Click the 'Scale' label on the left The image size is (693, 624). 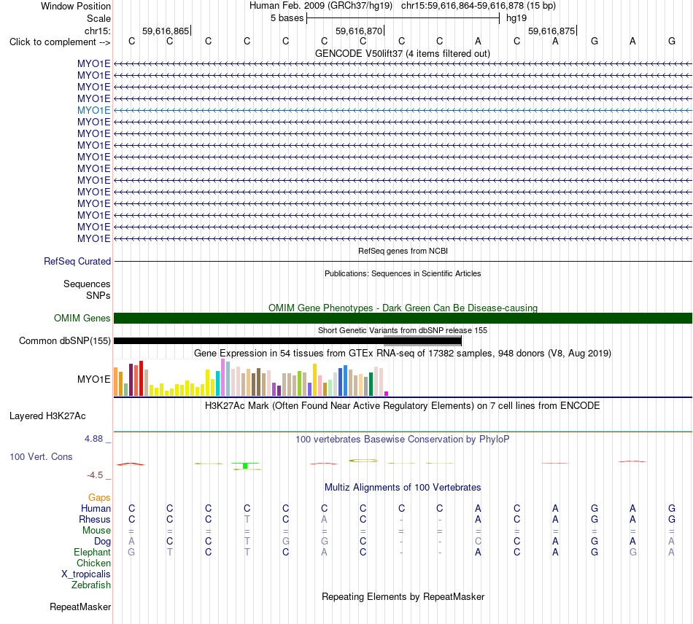coord(98,18)
